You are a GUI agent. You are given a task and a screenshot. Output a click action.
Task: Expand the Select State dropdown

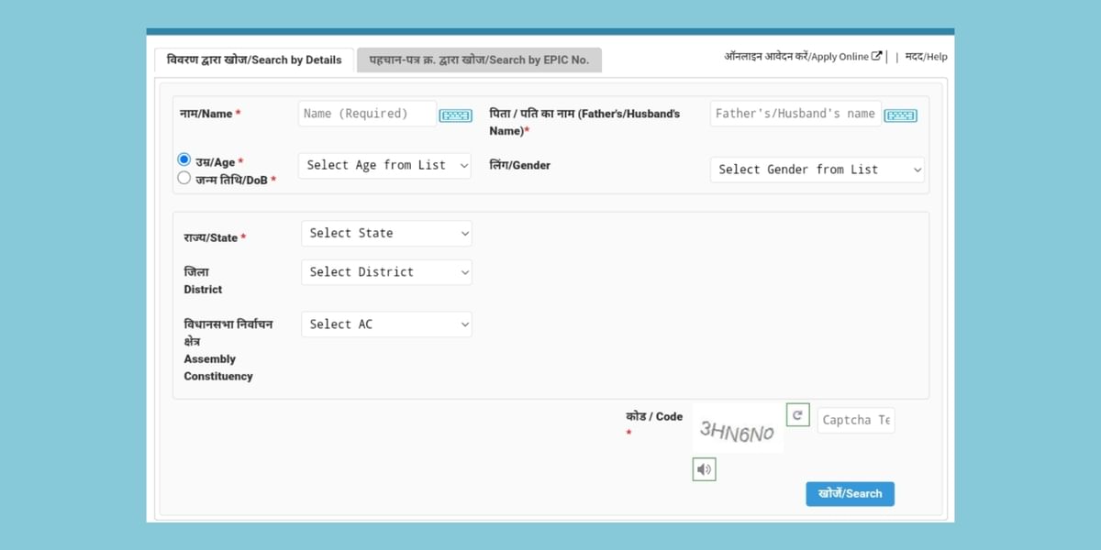click(386, 234)
